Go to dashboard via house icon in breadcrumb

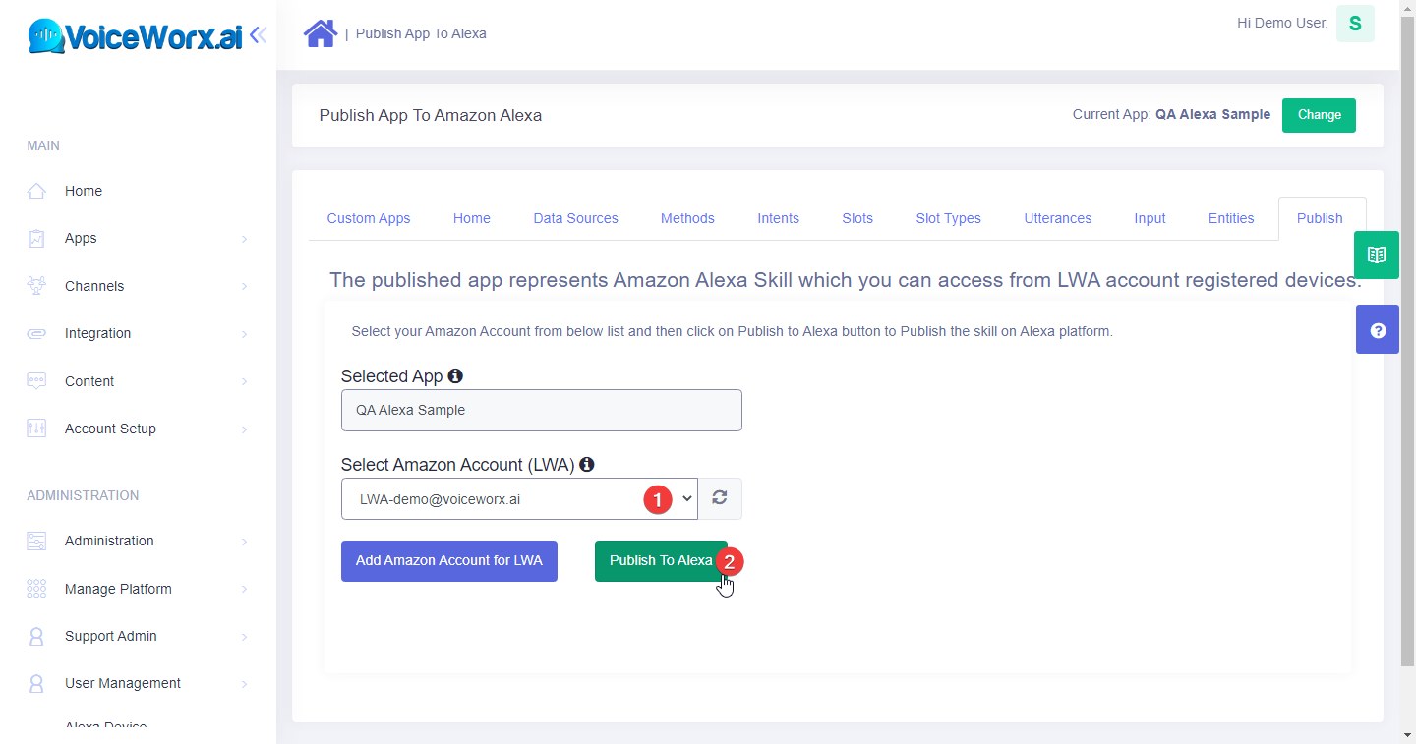coord(321,33)
